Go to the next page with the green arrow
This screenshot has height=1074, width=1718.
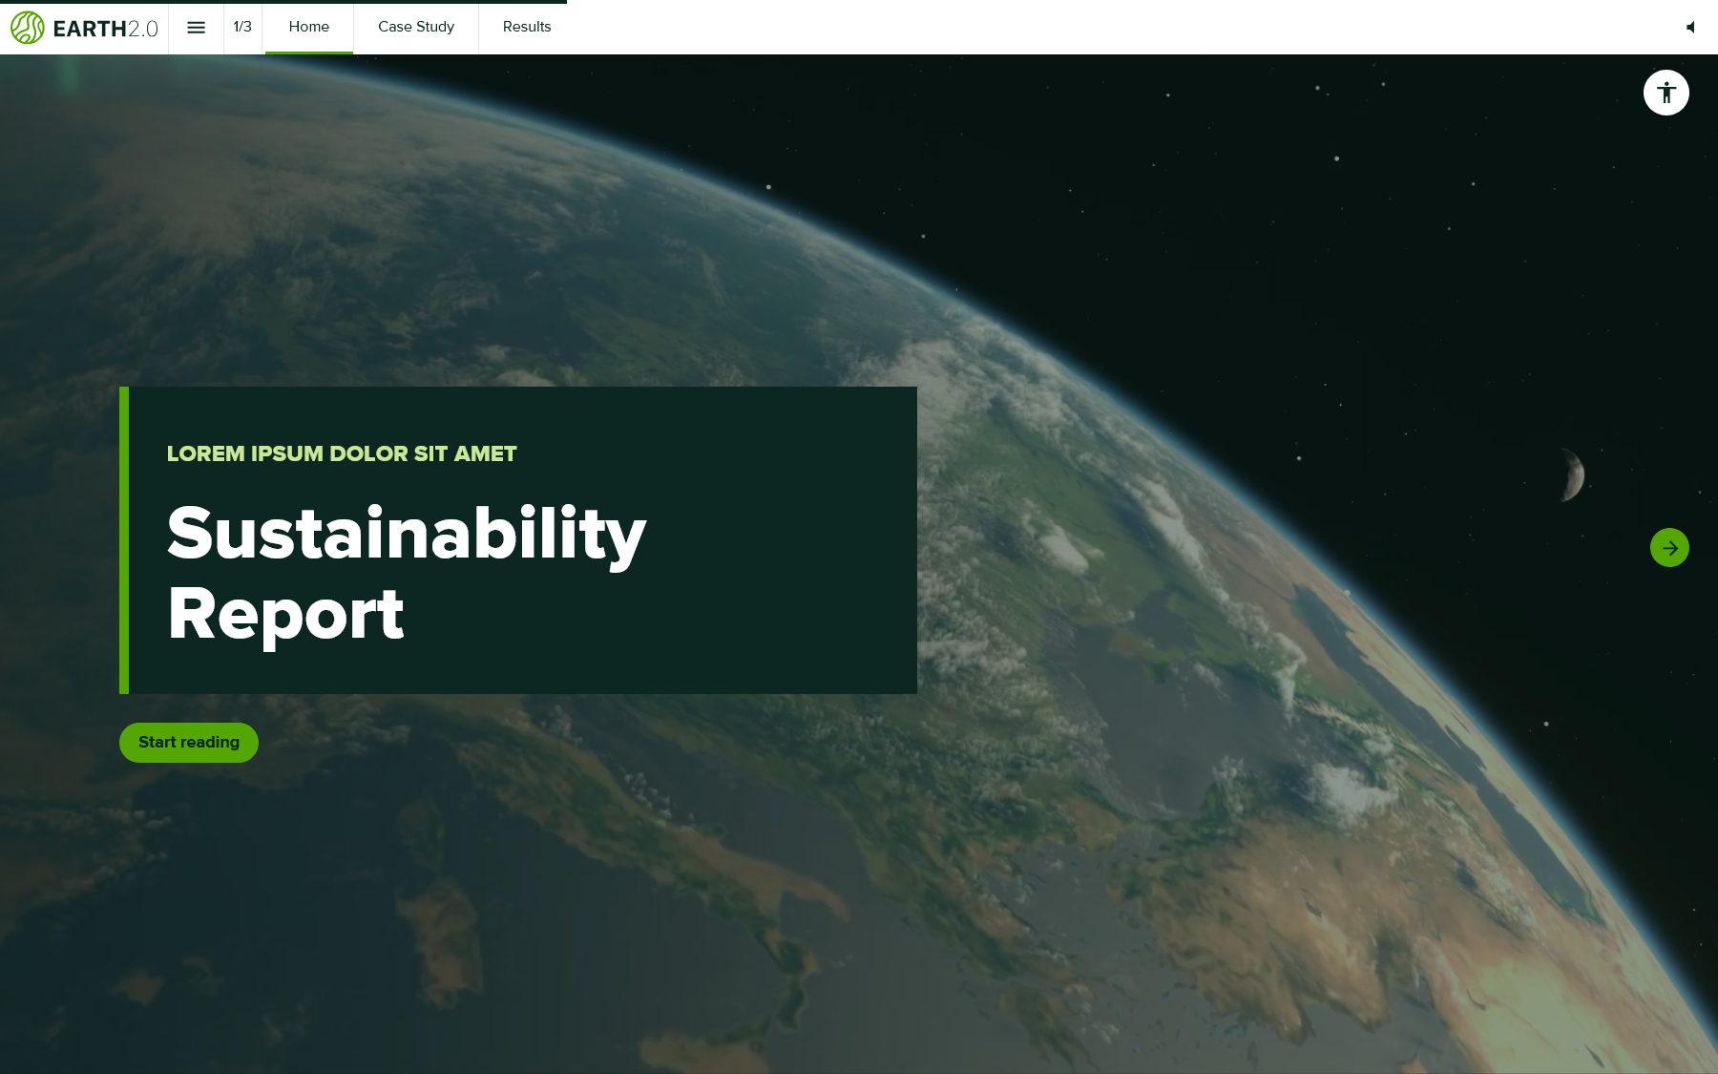click(x=1668, y=548)
